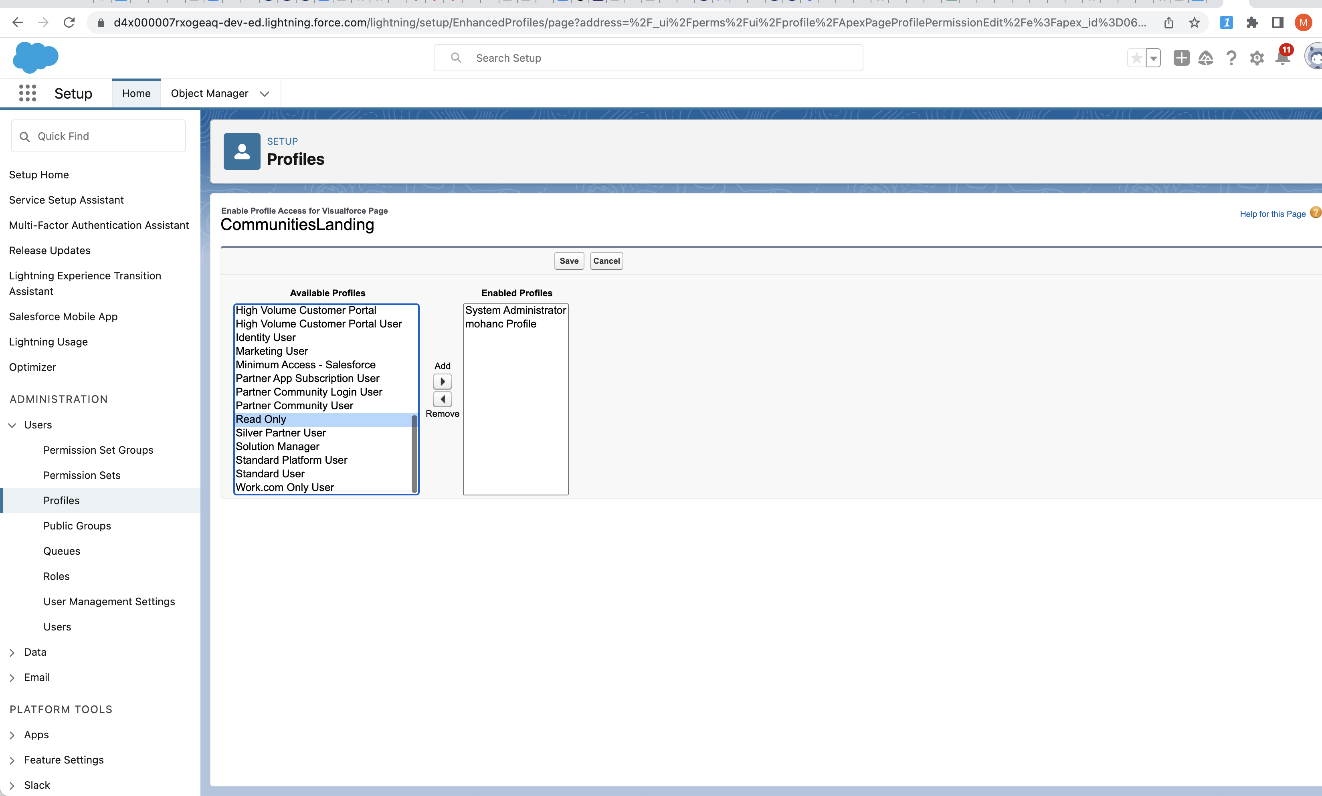Expand the Slack section
1322x796 pixels.
click(12, 785)
